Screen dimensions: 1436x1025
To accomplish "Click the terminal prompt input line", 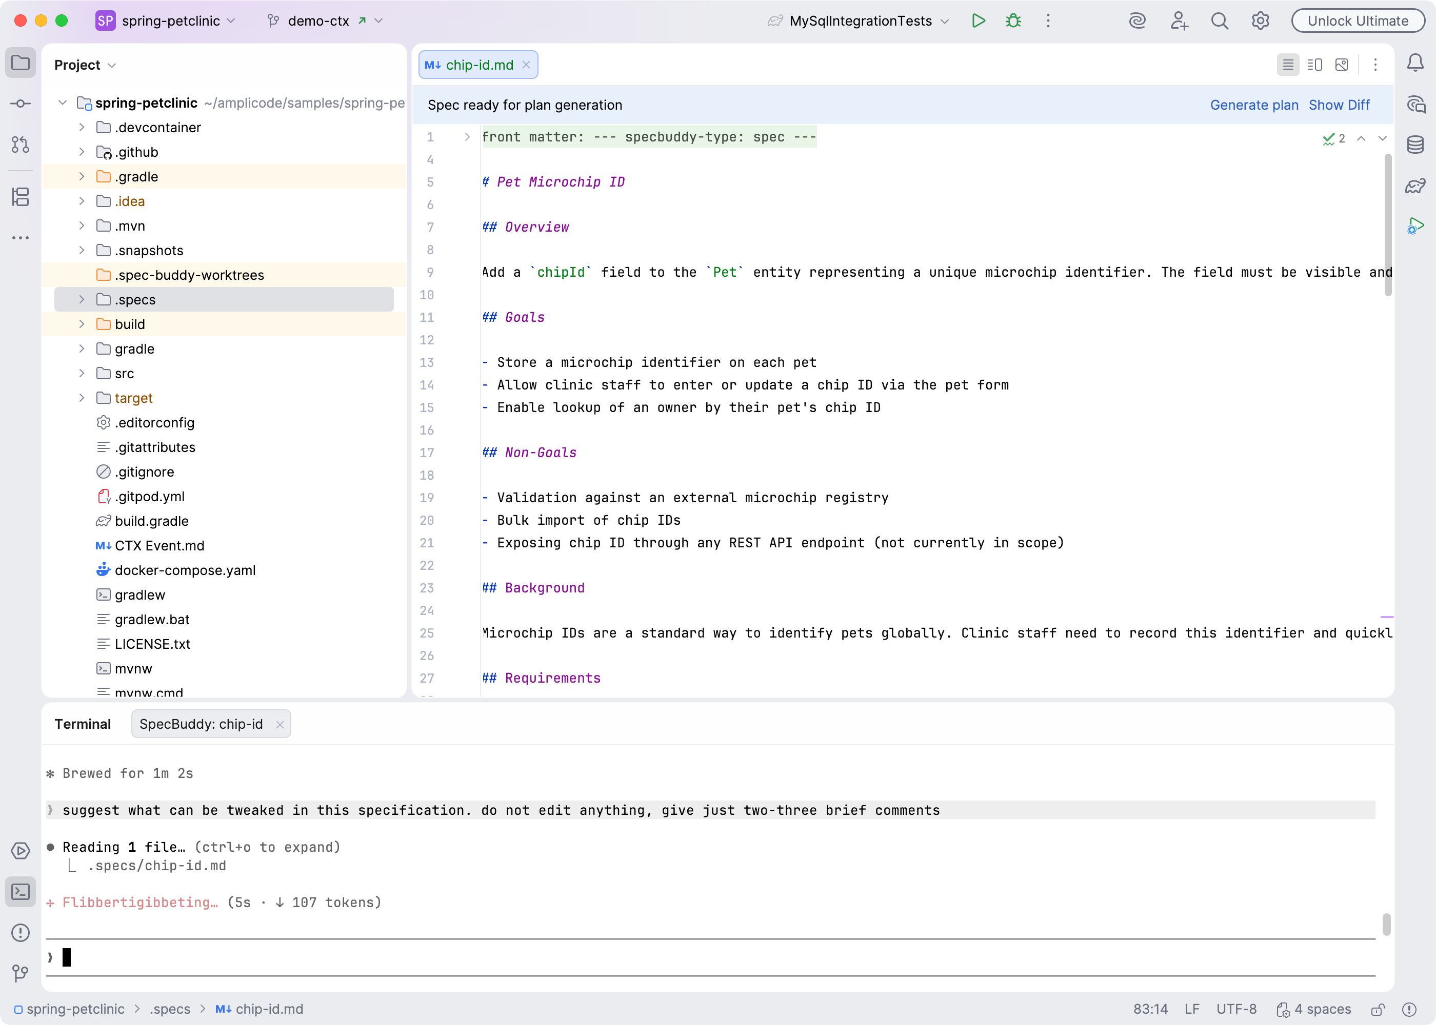I will click(379, 957).
